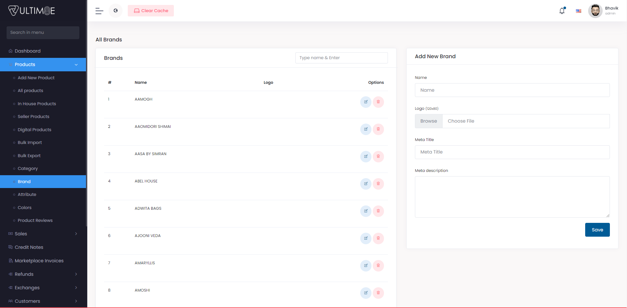Click the Clear Cache button

pyautogui.click(x=151, y=11)
